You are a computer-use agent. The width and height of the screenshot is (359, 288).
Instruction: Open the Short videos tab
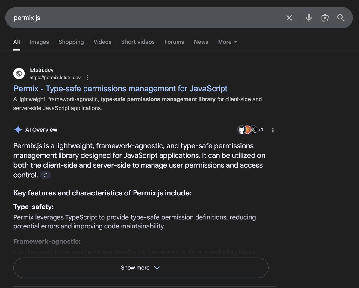138,42
